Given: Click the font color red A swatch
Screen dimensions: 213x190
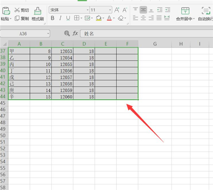Looking at the screenshot, I should tap(109, 18).
